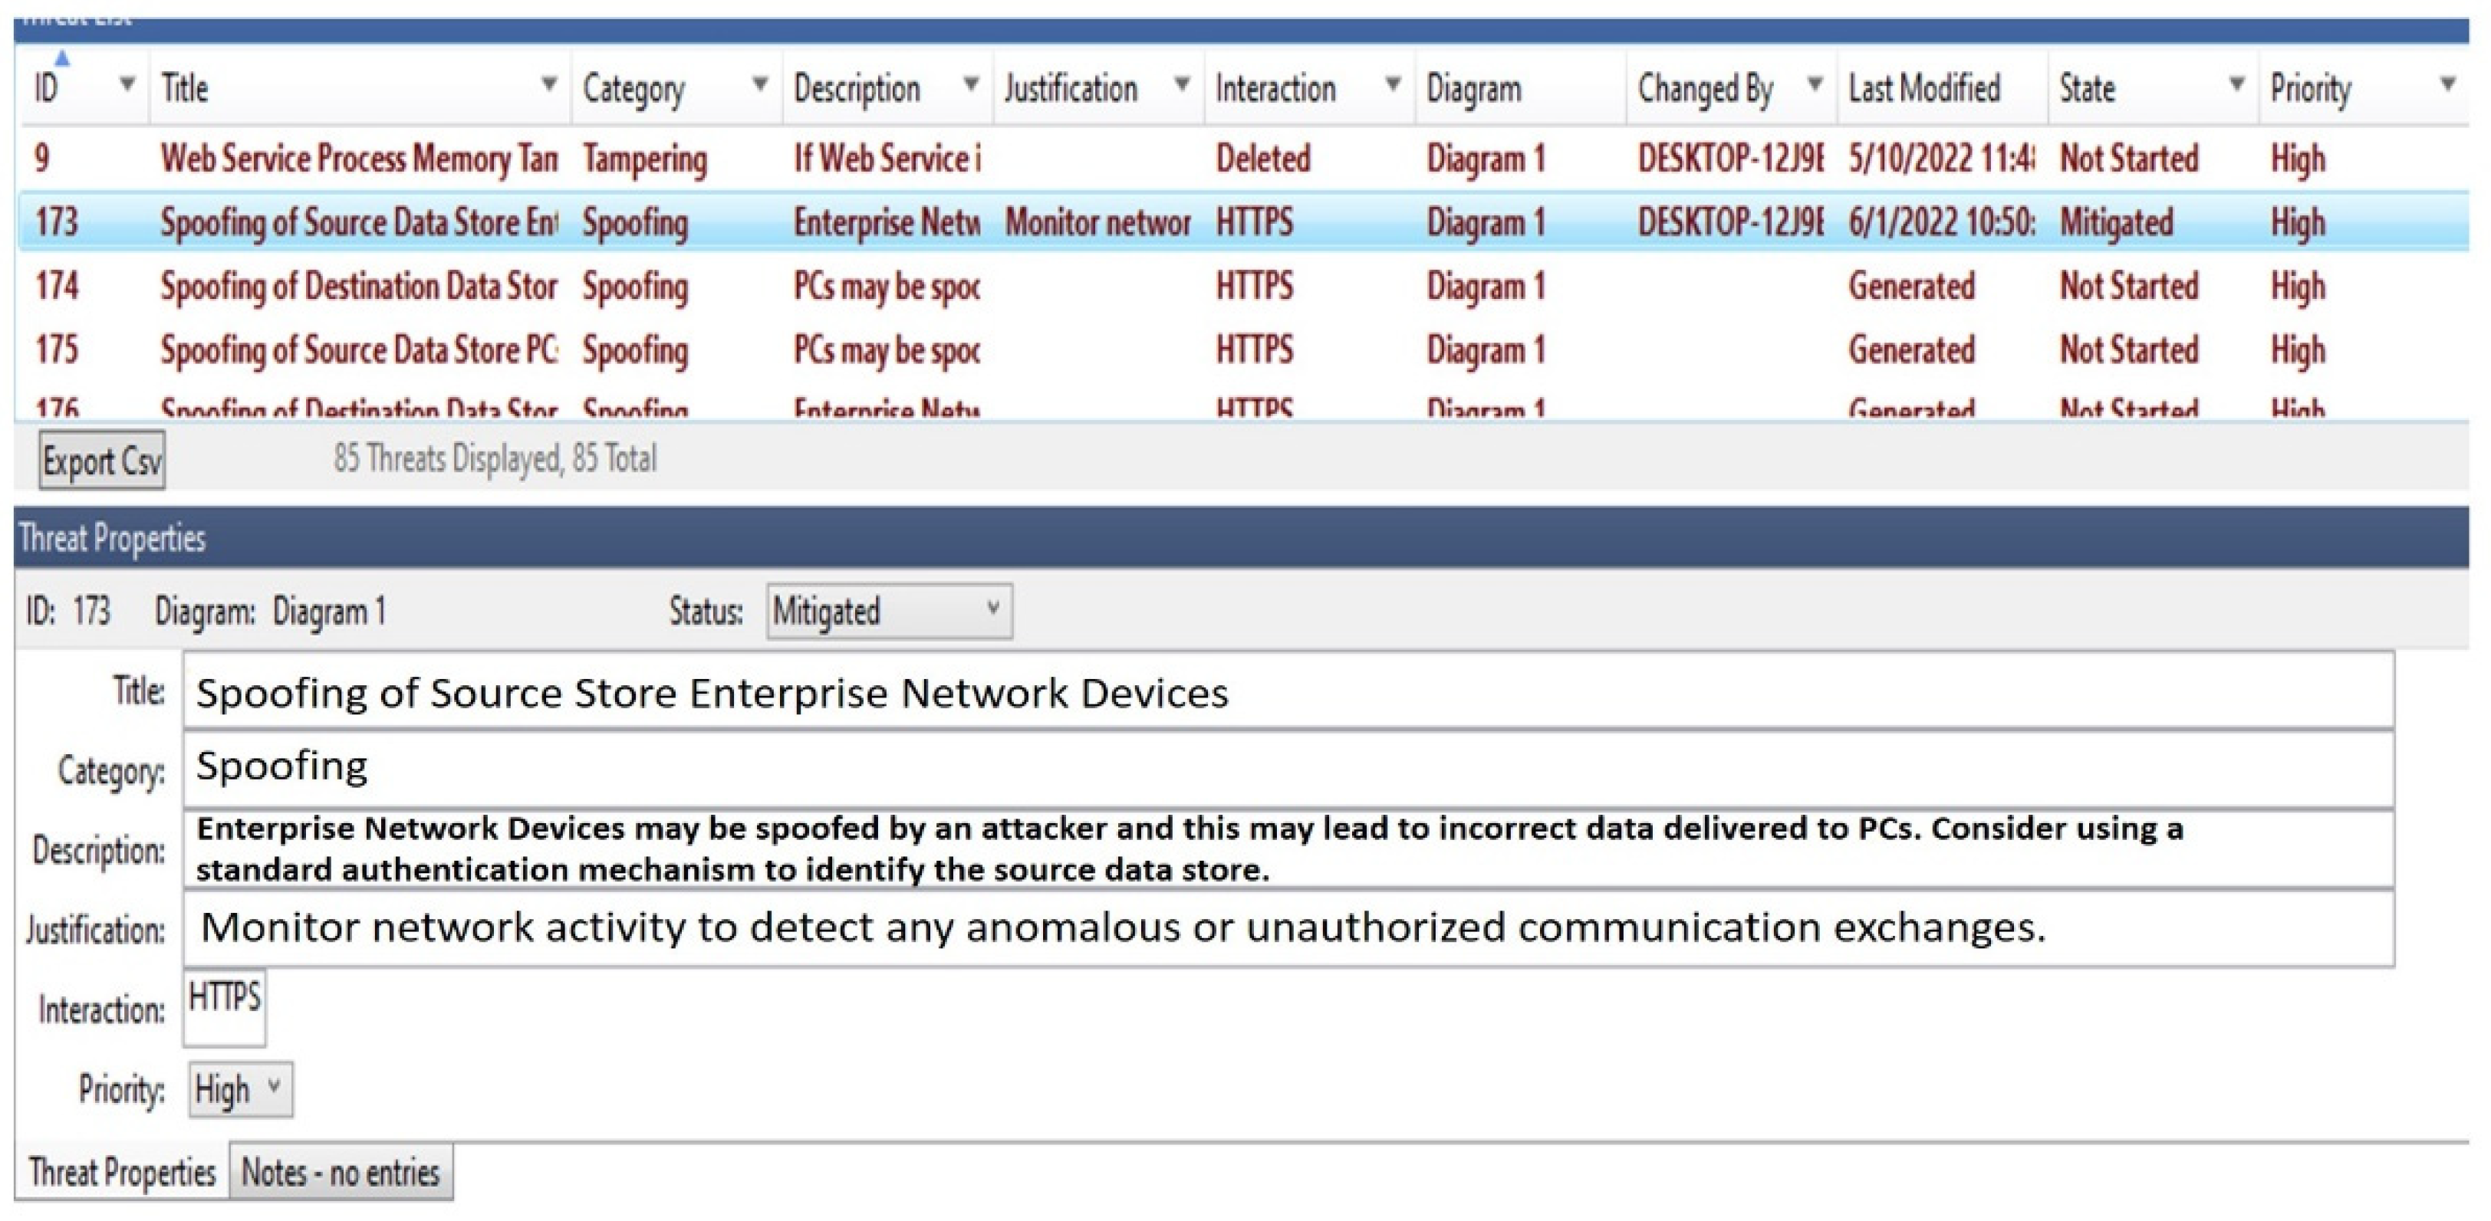The width and height of the screenshot is (2491, 1221).
Task: Click in the Description text field
Action: click(x=1286, y=848)
